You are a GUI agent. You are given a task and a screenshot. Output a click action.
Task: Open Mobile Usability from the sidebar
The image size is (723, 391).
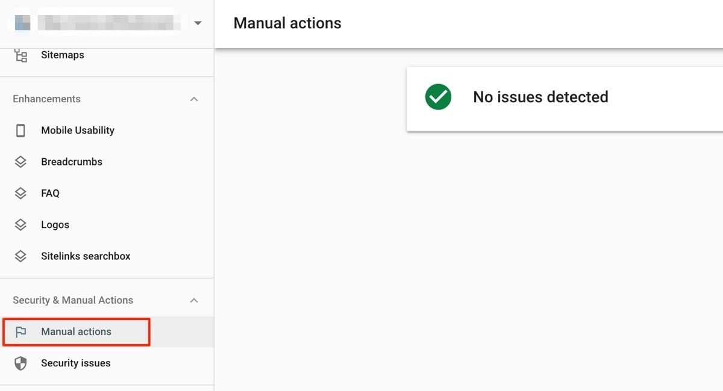coord(78,130)
